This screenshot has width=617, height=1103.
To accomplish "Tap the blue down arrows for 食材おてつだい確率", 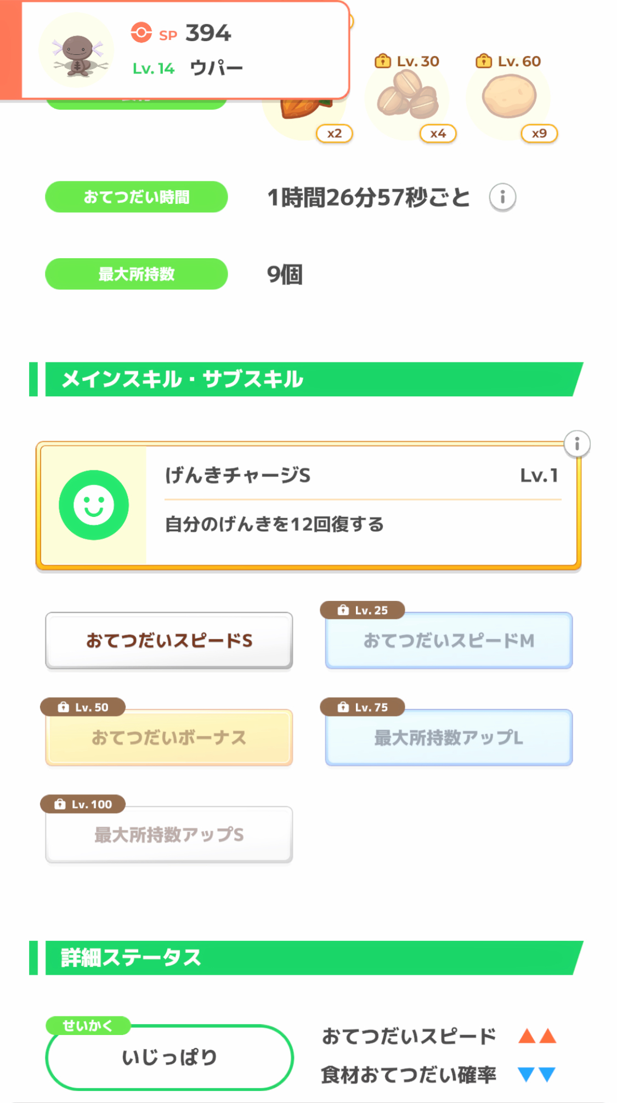I will (537, 1074).
